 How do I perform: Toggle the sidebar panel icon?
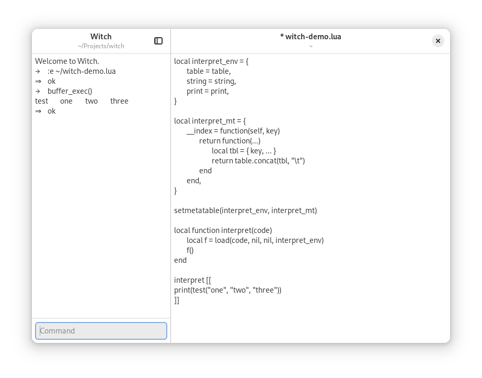click(158, 41)
